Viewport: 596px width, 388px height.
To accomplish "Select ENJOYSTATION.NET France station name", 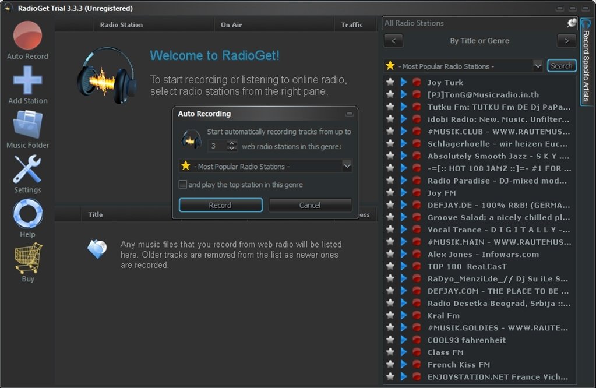I will coord(498,376).
